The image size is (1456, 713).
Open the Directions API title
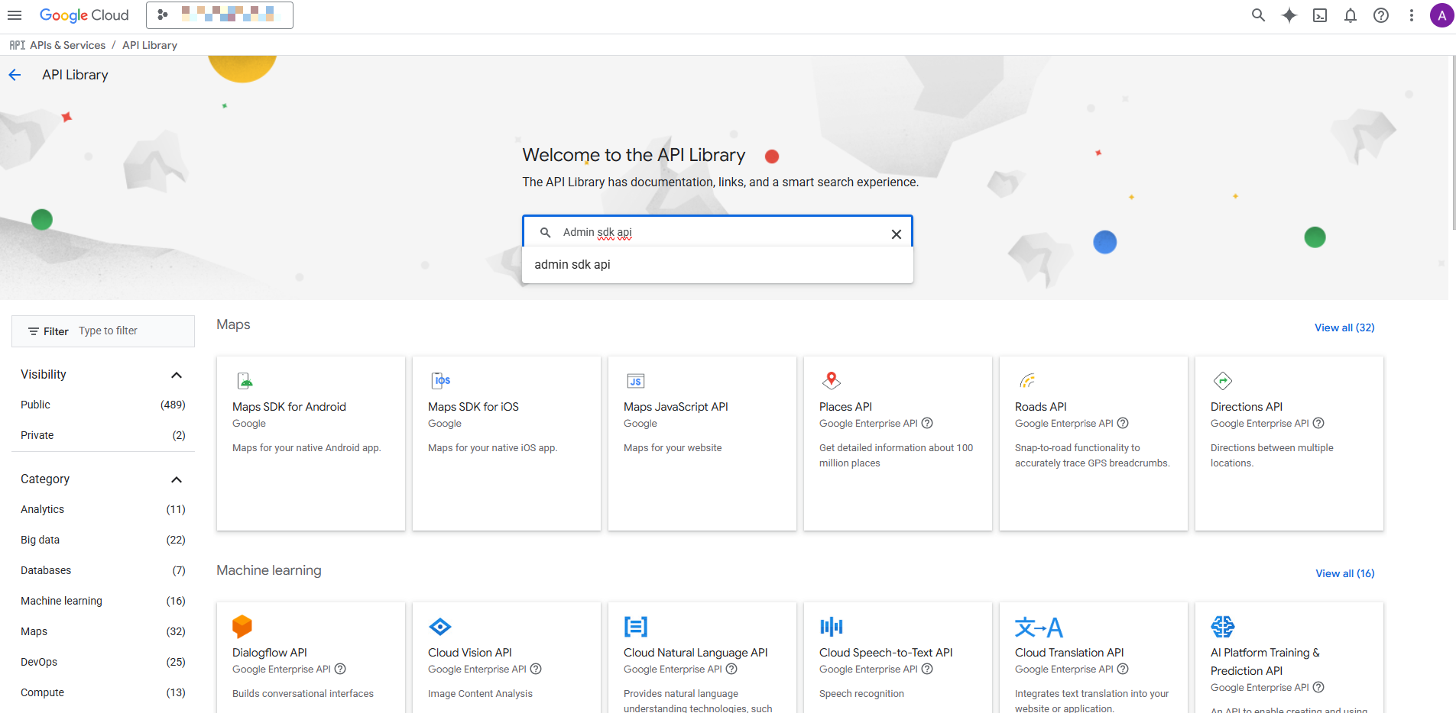pyautogui.click(x=1247, y=407)
